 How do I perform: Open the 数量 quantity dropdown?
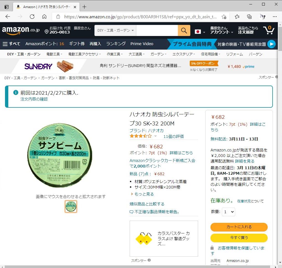[x=229, y=212]
